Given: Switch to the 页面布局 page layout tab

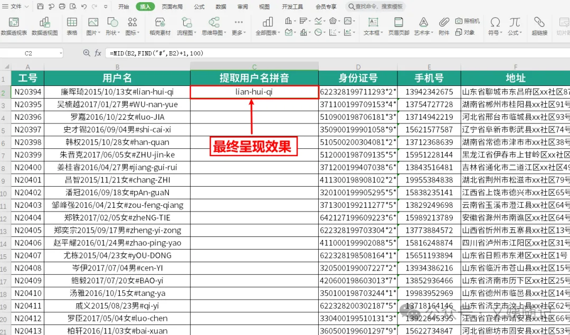Looking at the screenshot, I should [x=172, y=6].
